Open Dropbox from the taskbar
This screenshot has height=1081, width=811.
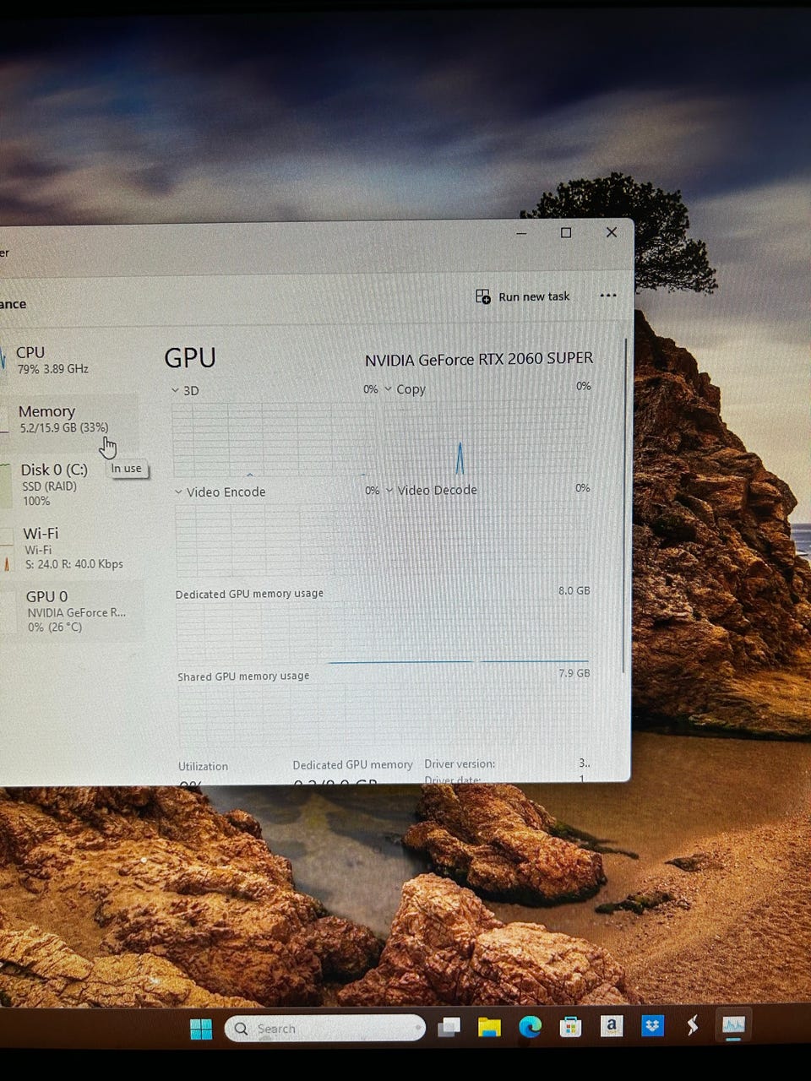tap(652, 1026)
